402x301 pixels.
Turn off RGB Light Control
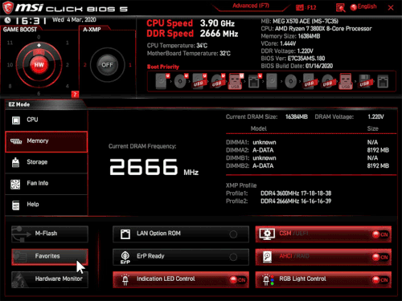pyautogui.click(x=323, y=279)
